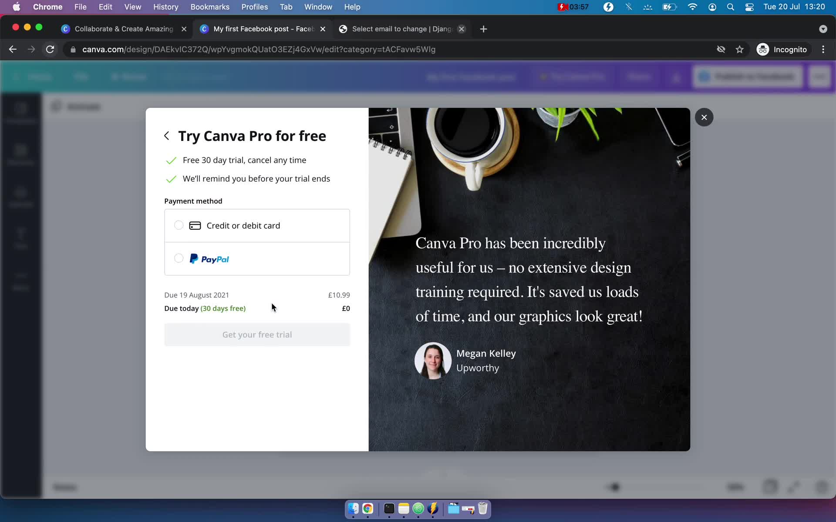Image resolution: width=836 pixels, height=522 pixels.
Task: Click the credit card icon
Action: pyautogui.click(x=195, y=225)
